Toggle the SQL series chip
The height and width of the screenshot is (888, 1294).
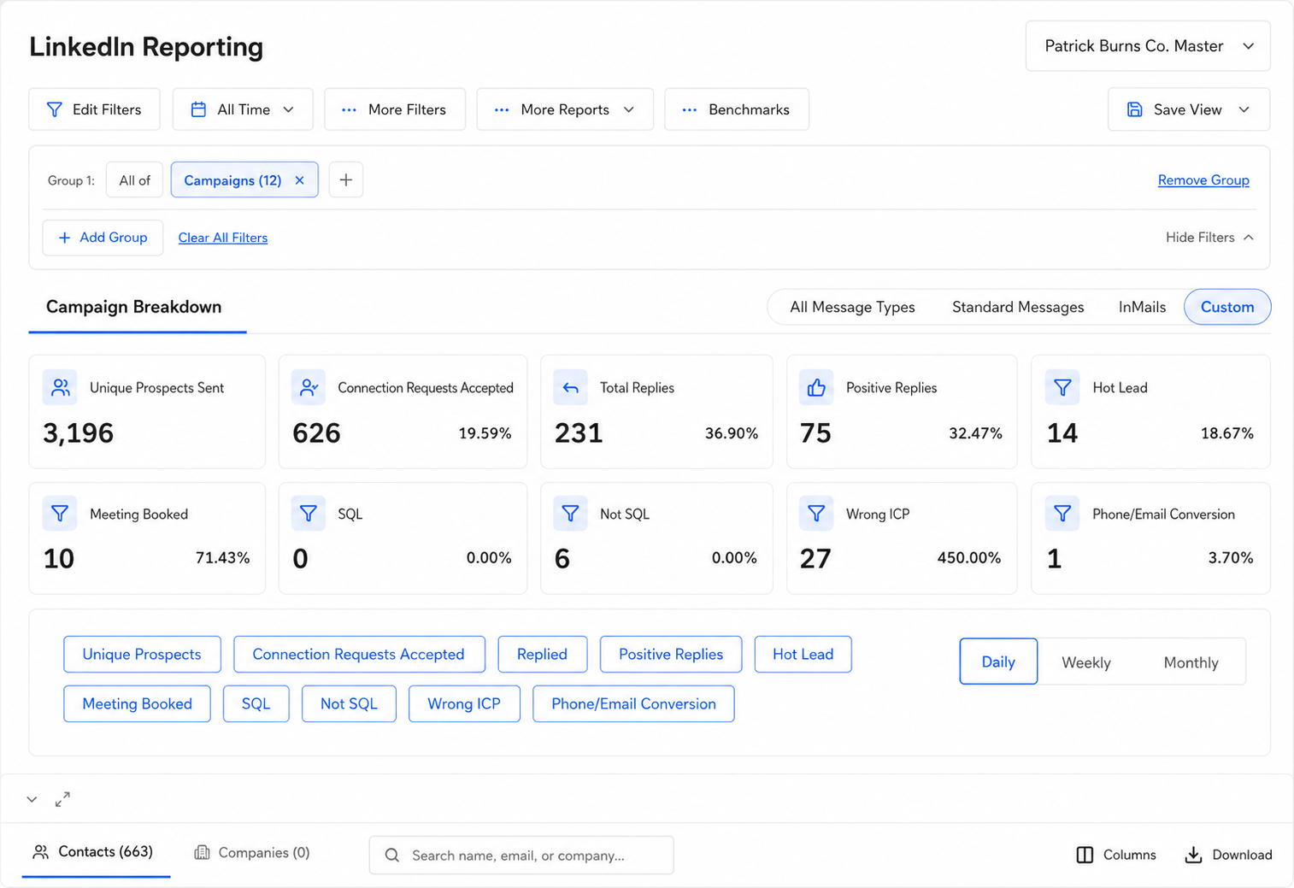tap(256, 703)
